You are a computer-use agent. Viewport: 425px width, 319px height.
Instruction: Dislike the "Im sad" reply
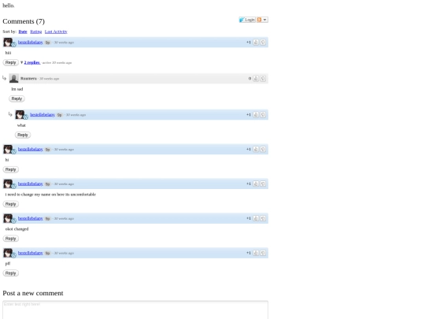(x=263, y=79)
